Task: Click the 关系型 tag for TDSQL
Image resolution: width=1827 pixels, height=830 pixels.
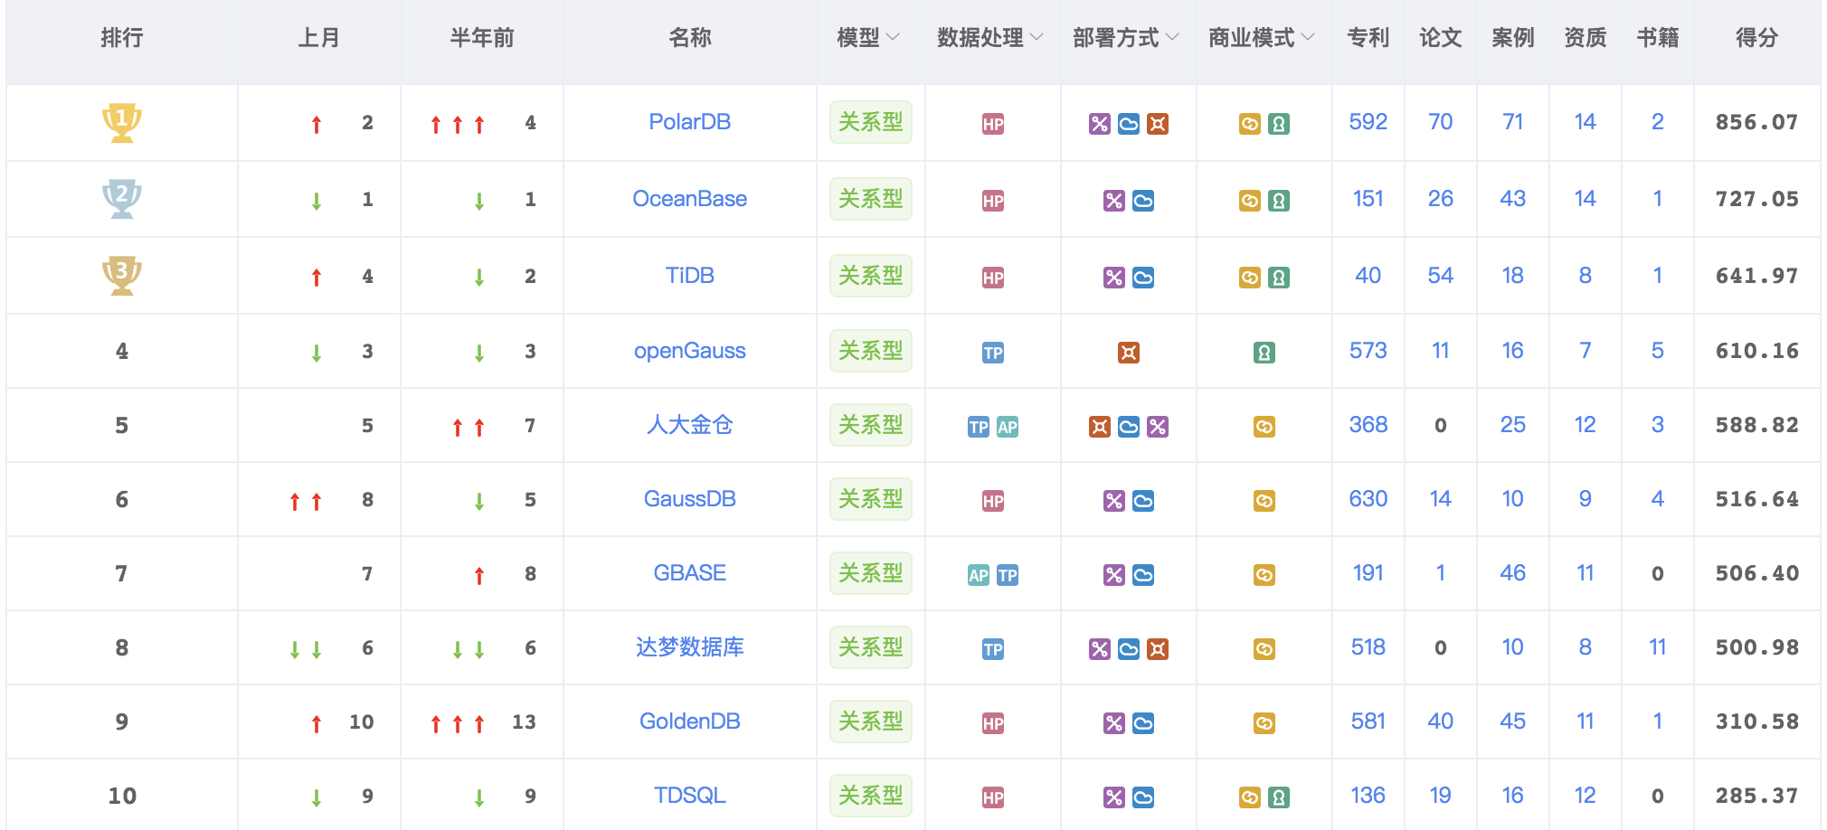Action: [870, 796]
